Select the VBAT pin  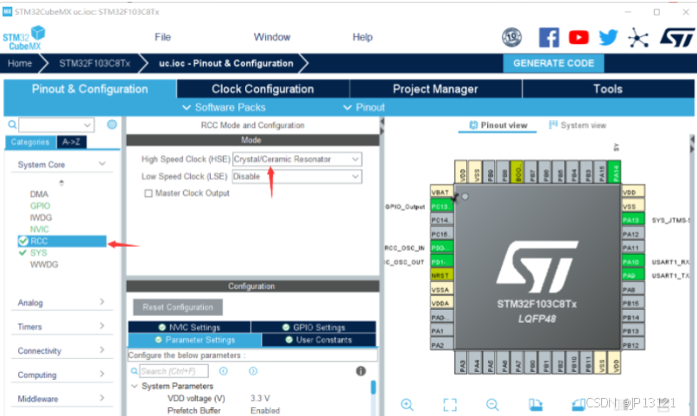[x=441, y=192]
